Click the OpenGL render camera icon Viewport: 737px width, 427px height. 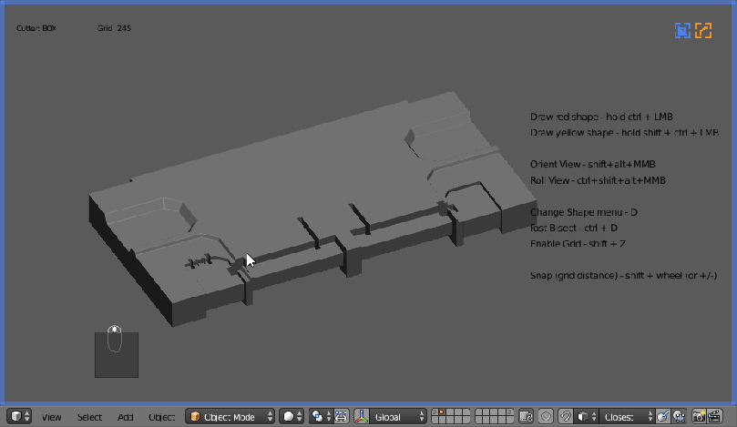coord(699,416)
